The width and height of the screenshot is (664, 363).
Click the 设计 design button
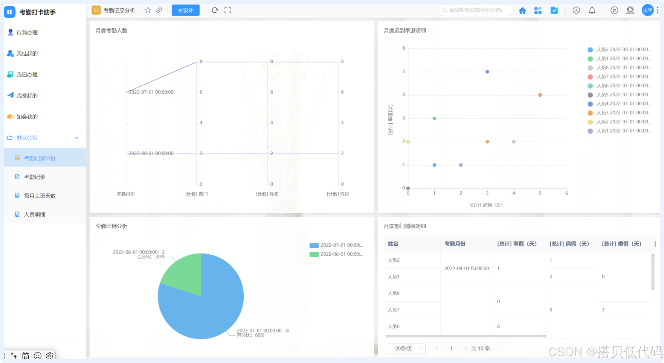pyautogui.click(x=186, y=10)
